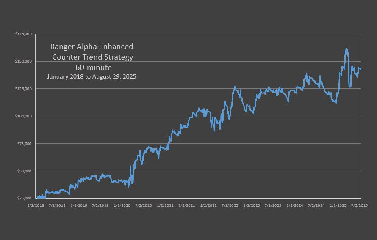
Task: Click the 7/2/2024 x-axis date label
Action: (316, 205)
